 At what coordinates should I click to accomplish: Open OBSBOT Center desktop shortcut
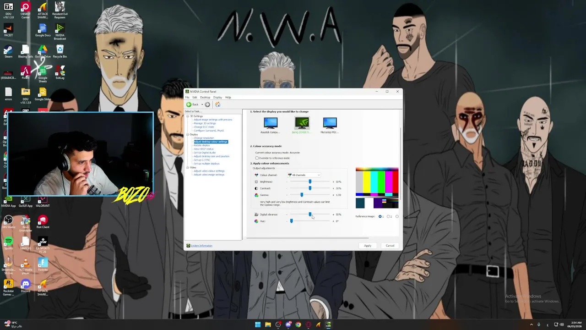pyautogui.click(x=26, y=10)
